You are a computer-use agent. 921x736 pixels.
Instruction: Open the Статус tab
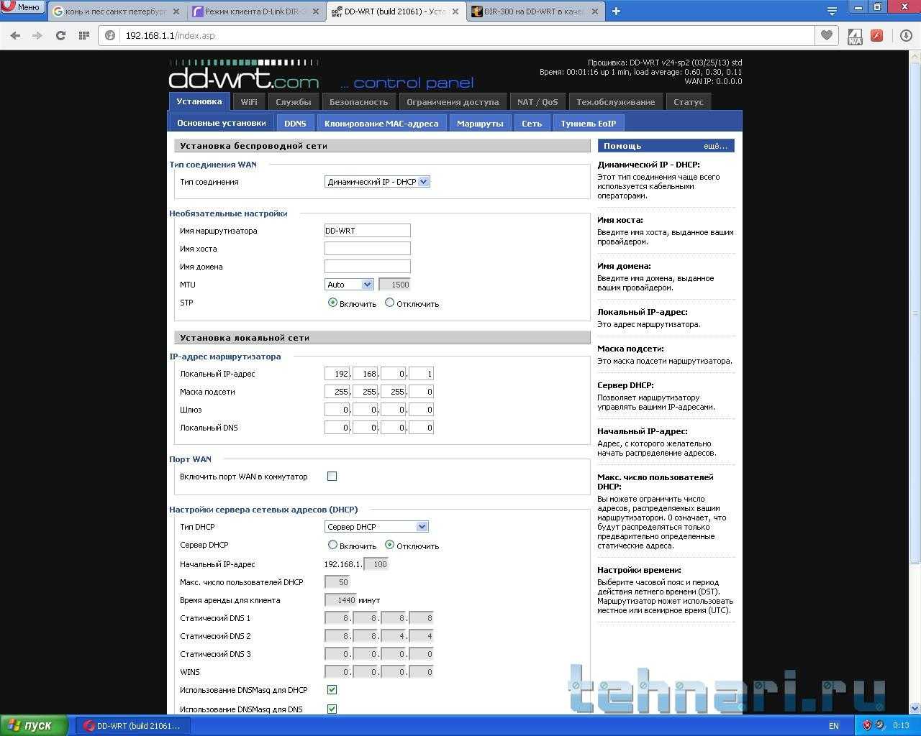click(689, 102)
